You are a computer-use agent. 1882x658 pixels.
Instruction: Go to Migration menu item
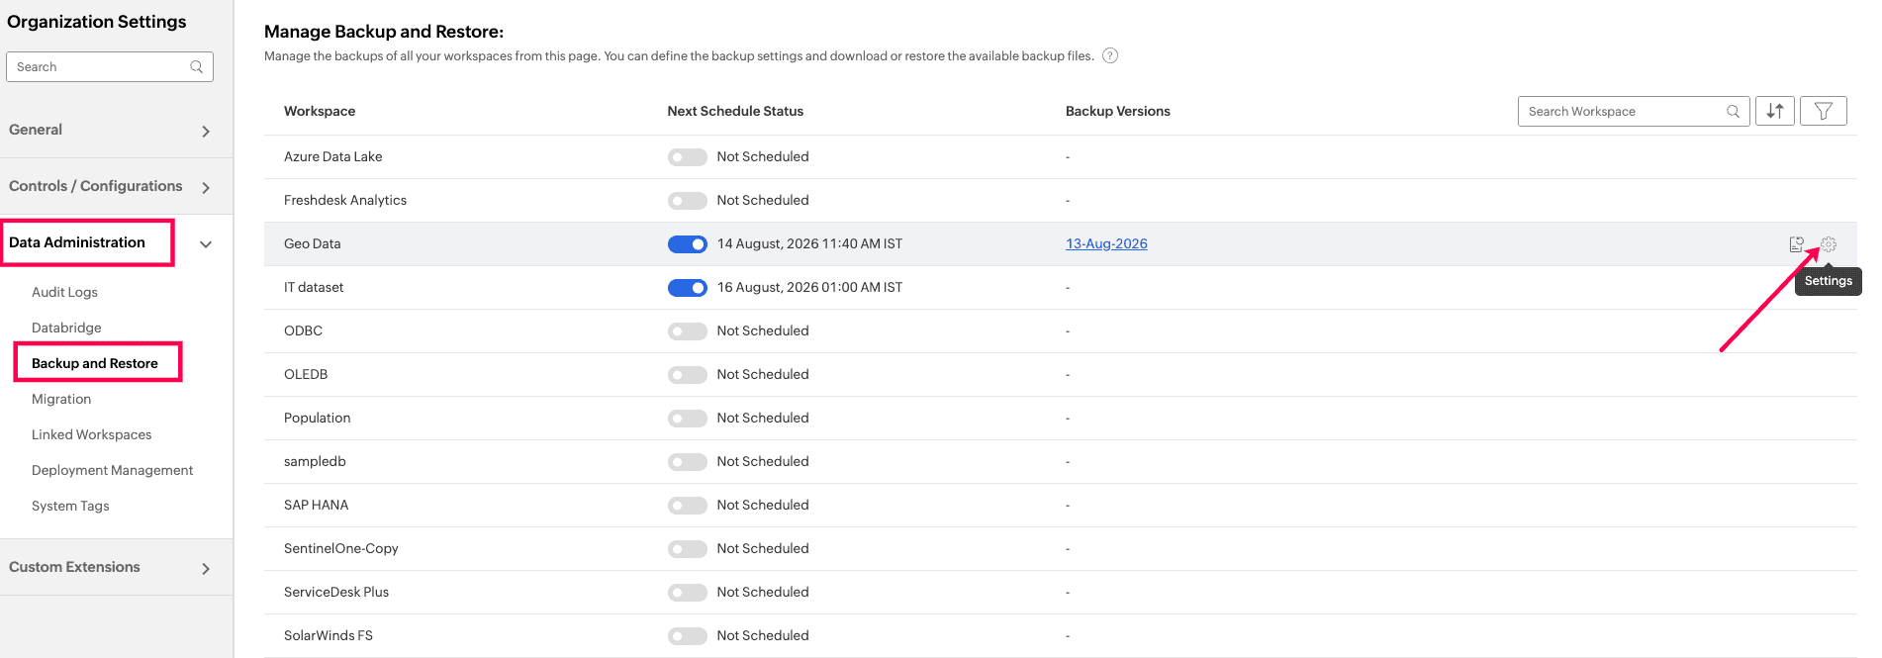(x=61, y=399)
